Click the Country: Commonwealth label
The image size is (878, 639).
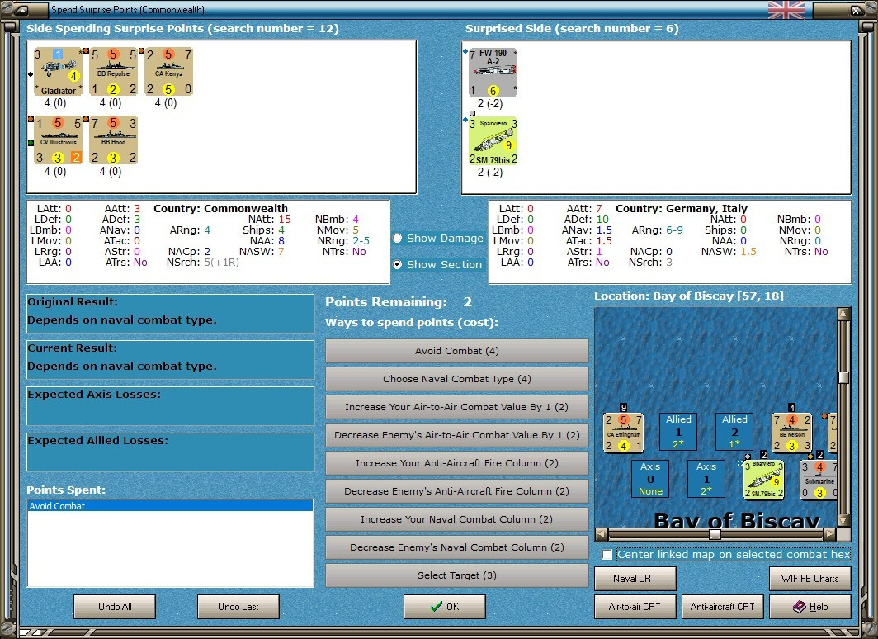220,208
